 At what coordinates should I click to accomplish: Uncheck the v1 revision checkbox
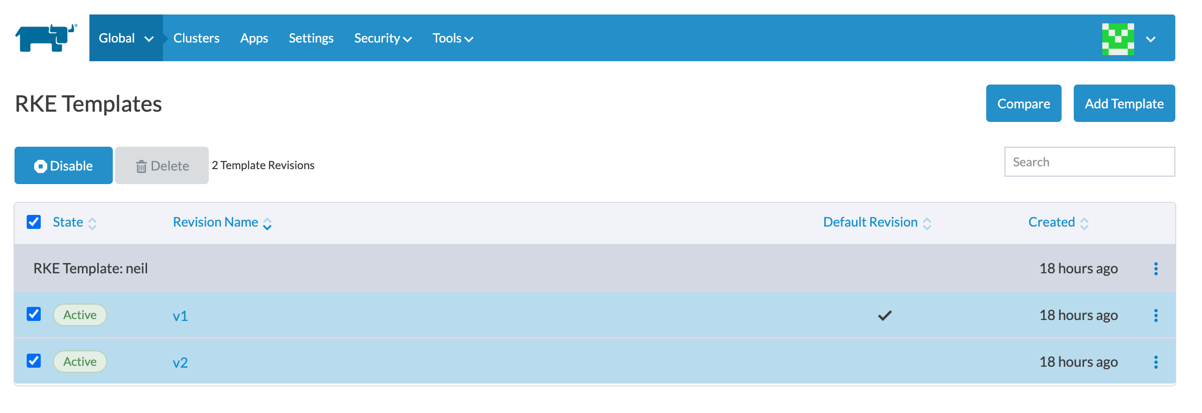click(x=34, y=314)
